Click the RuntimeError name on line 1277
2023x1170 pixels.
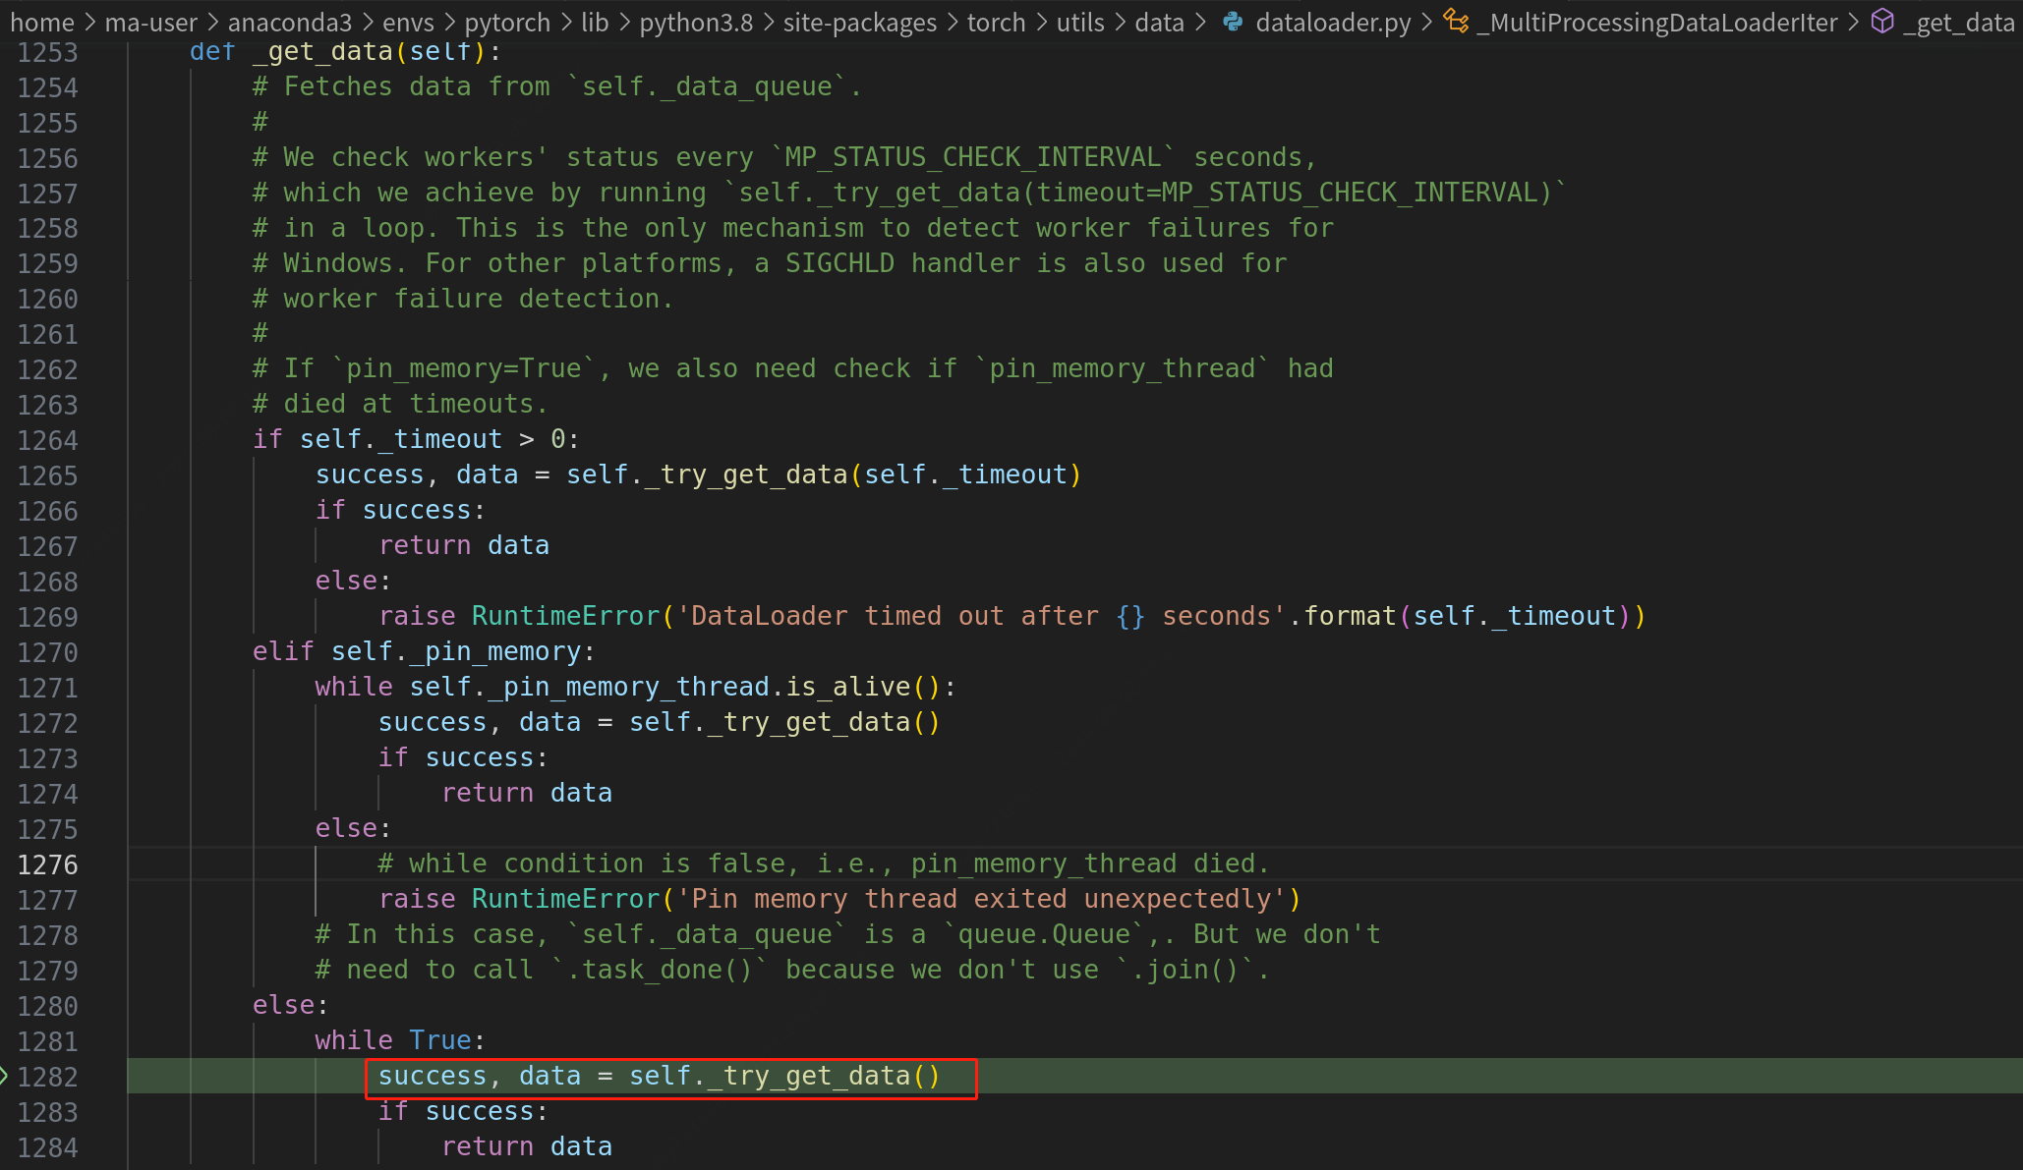[565, 899]
